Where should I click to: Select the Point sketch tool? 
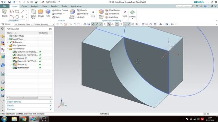coord(22,17)
